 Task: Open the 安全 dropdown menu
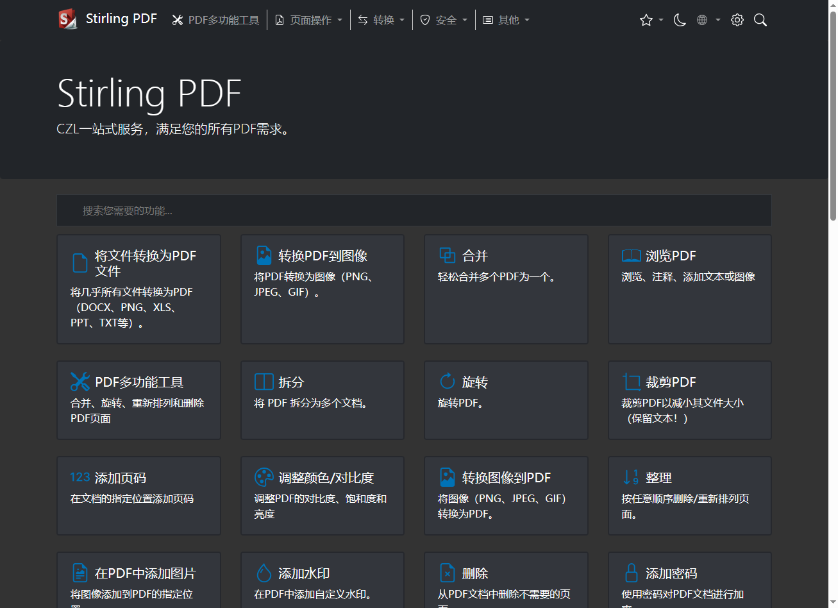(444, 20)
